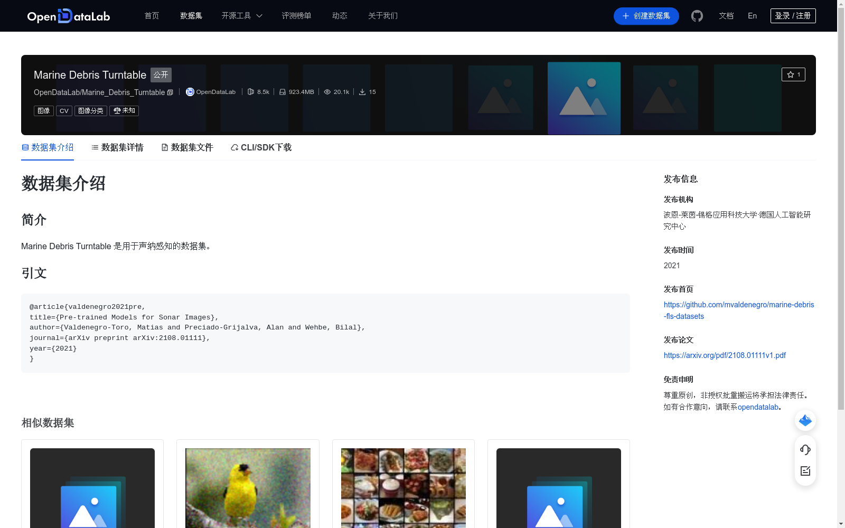Switch to the 数据集文件 tab
The height and width of the screenshot is (528, 845).
point(187,147)
